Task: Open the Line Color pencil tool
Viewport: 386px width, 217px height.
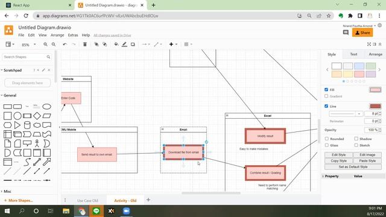Action: (x=125, y=44)
